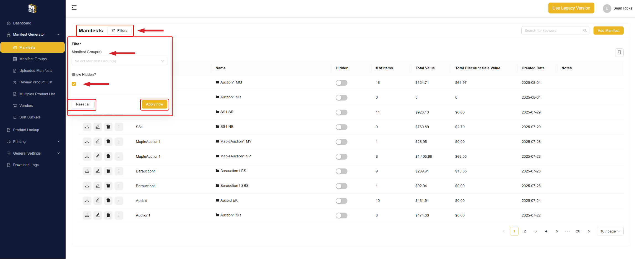
Task: Open the 10 / page size dropdown
Action: (610, 231)
